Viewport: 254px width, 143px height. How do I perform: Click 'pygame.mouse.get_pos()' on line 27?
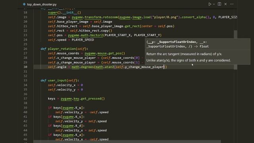click(105, 53)
